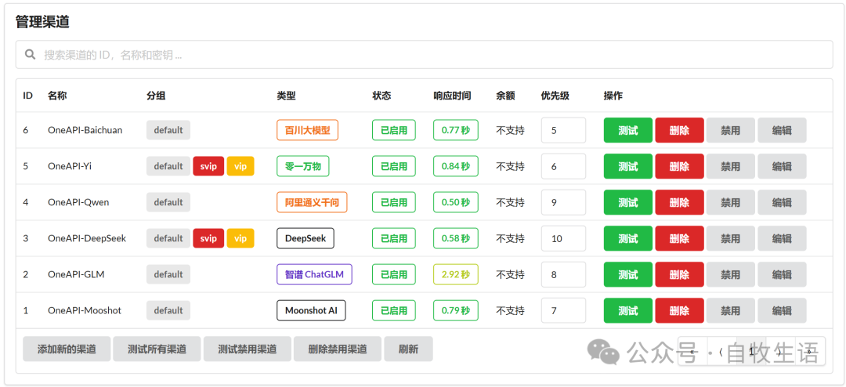846x387 pixels.
Task: Click priority field showing 5 for Baichuan
Action: [x=563, y=130]
